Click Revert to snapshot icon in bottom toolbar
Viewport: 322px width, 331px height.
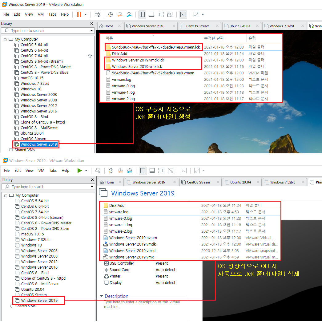pos(120,170)
